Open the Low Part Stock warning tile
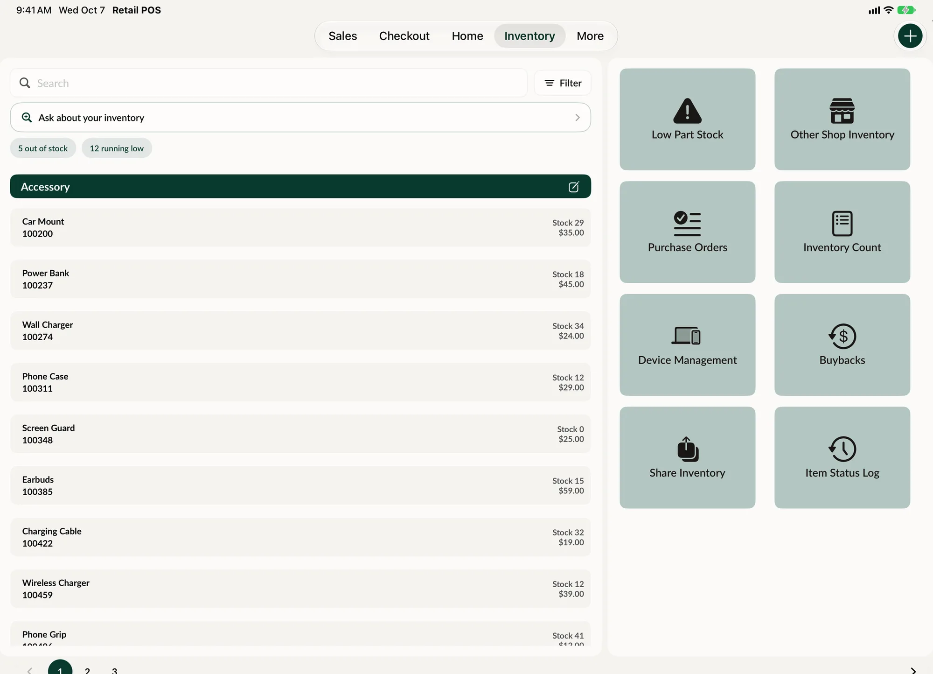This screenshot has width=933, height=674. [x=687, y=119]
